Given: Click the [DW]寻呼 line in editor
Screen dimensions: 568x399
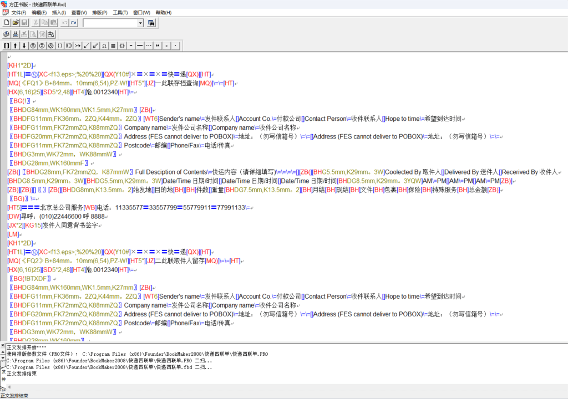Looking at the screenshot, I should tap(57, 217).
